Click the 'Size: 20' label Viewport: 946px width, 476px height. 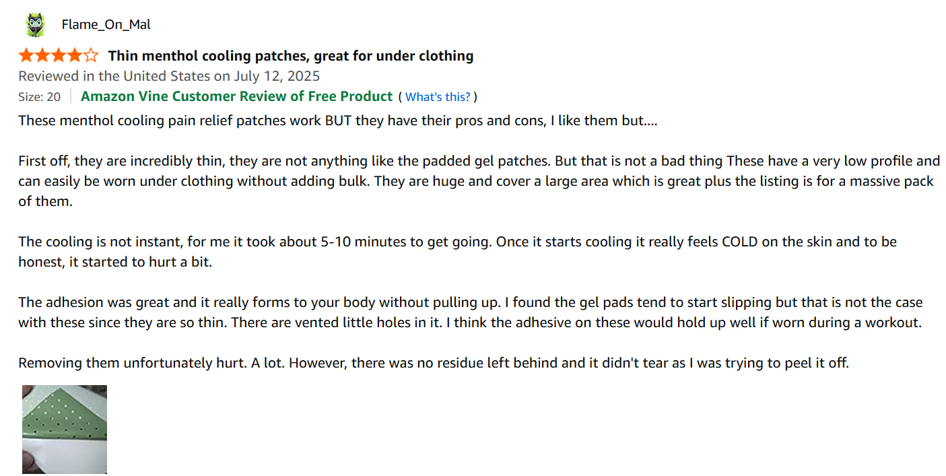point(39,97)
